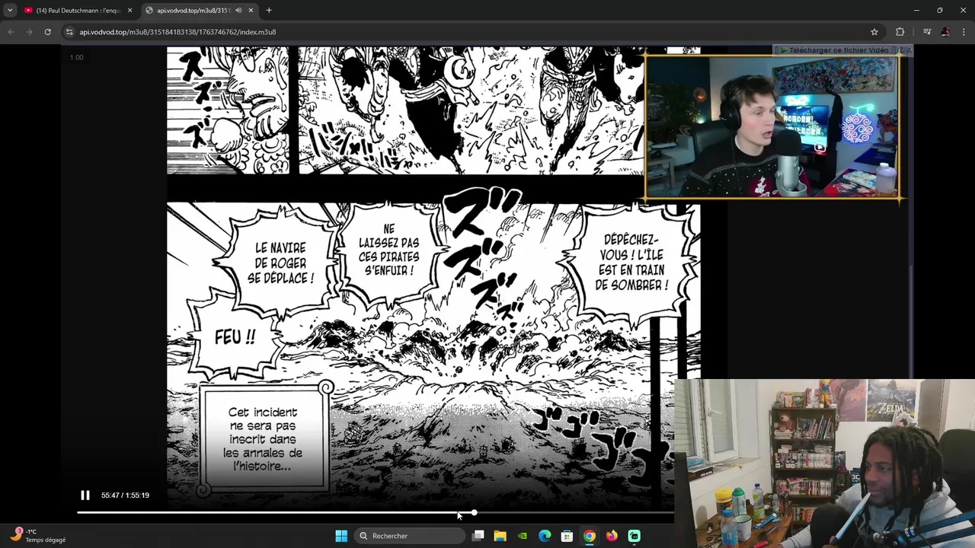Image resolution: width=975 pixels, height=548 pixels.
Task: Open the Windows Start menu
Action: (x=341, y=536)
